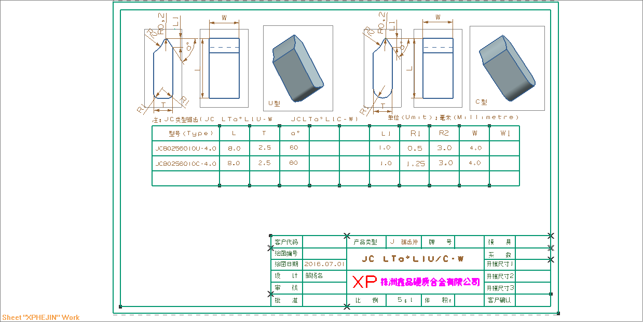Viewport: 643px width, 322px height.
Task: Click the 产品类型 label
Action: pos(365,242)
